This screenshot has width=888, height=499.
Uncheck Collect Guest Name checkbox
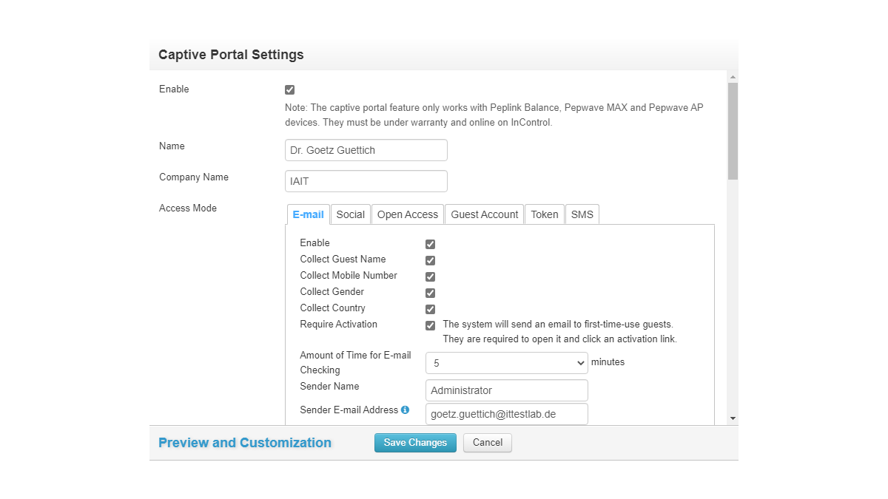(430, 260)
